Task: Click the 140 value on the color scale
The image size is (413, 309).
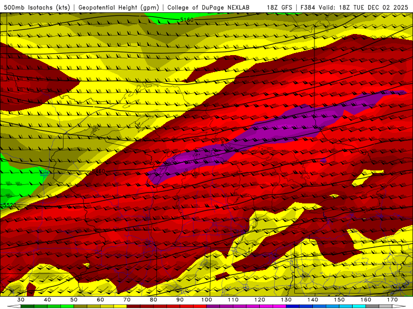Action: 313,300
